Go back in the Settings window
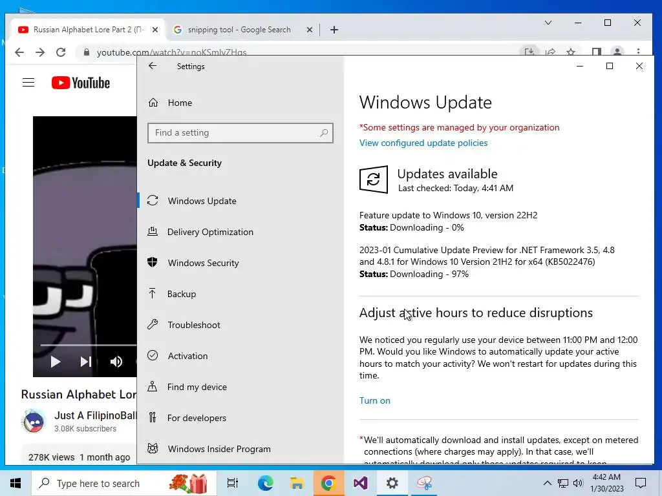The image size is (662, 496). pyautogui.click(x=153, y=66)
